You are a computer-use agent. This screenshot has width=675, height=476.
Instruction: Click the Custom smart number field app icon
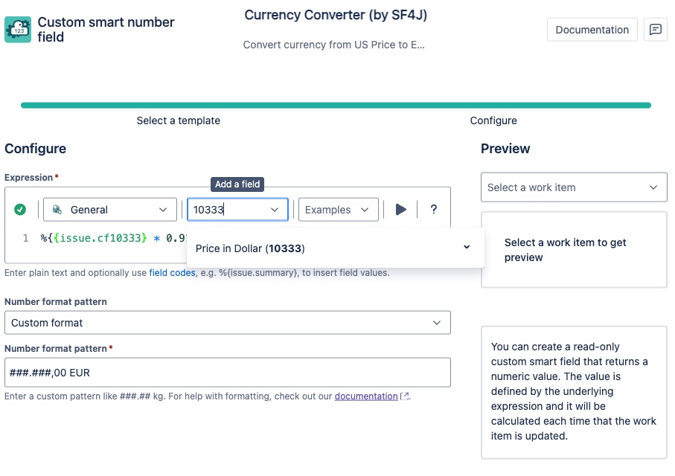click(18, 30)
